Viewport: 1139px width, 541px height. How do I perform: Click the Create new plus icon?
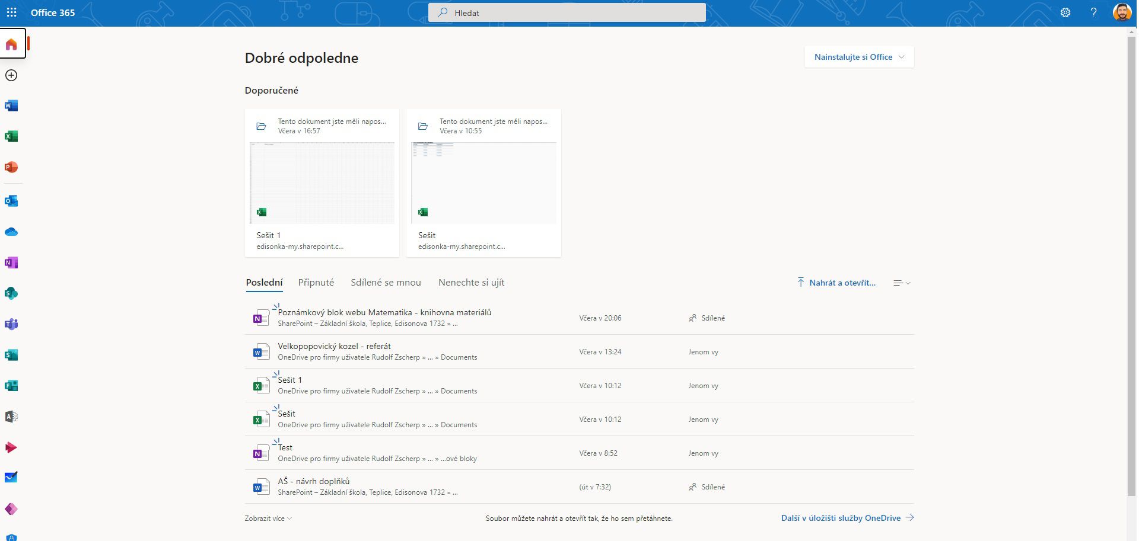[11, 75]
